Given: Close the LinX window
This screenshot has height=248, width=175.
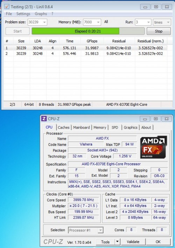Looking at the screenshot, I should 167,7.
